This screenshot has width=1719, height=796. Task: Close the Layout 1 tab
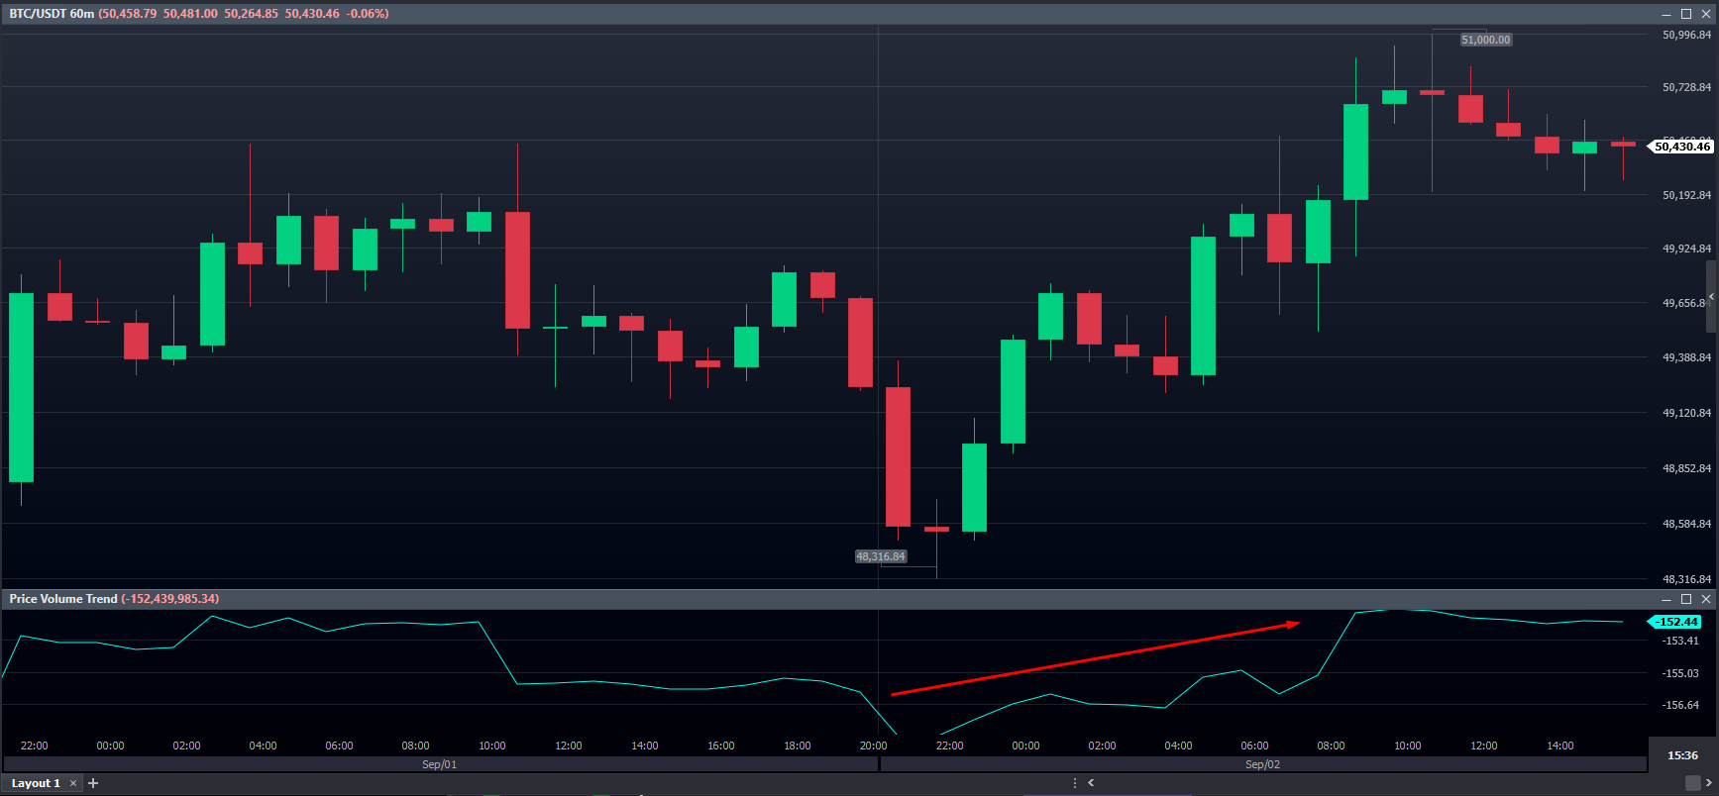[72, 783]
